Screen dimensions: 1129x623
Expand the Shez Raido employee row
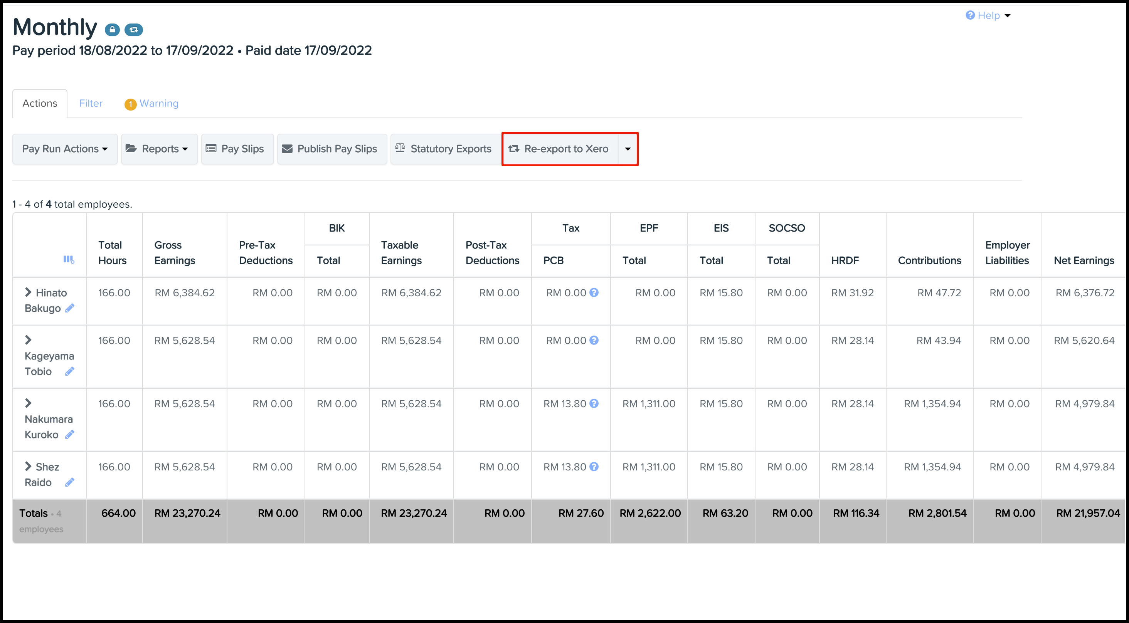point(29,466)
